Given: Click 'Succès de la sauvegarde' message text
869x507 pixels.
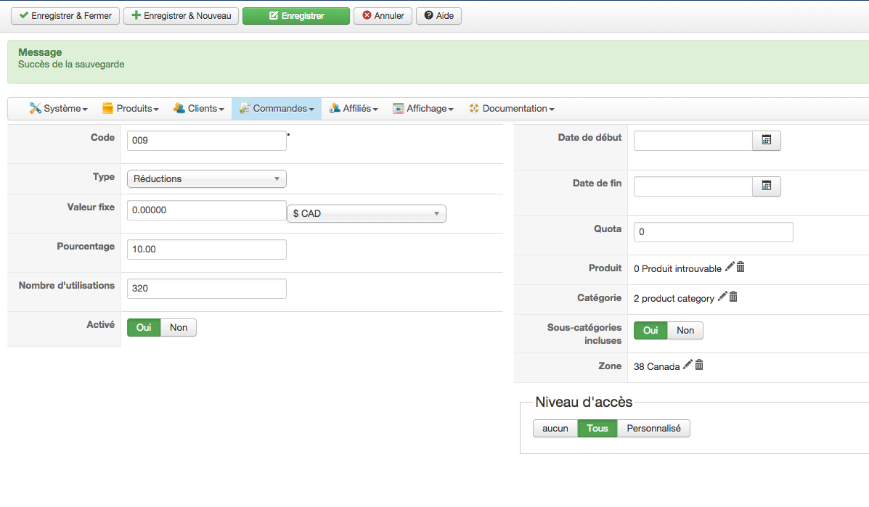Looking at the screenshot, I should [71, 65].
